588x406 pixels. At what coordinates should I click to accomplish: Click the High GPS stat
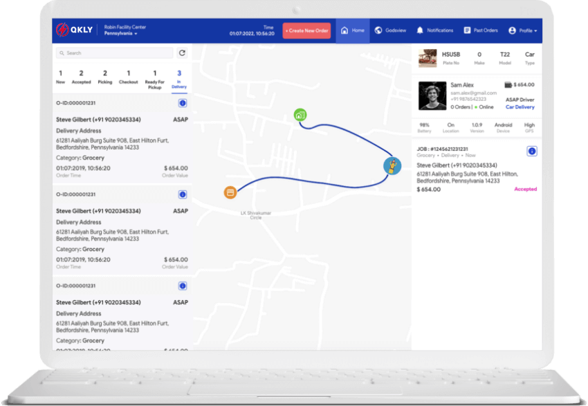[529, 128]
